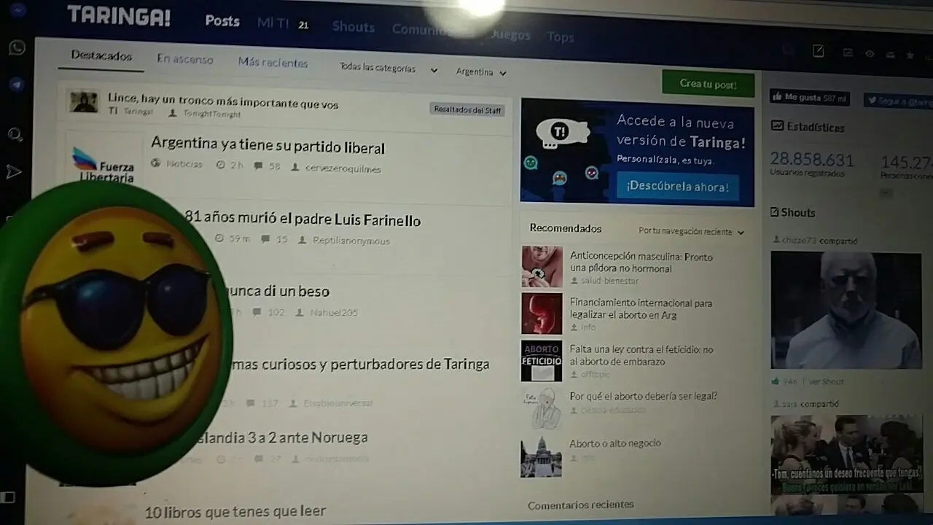Open WhatsApp in the browser sidebar

pos(17,48)
